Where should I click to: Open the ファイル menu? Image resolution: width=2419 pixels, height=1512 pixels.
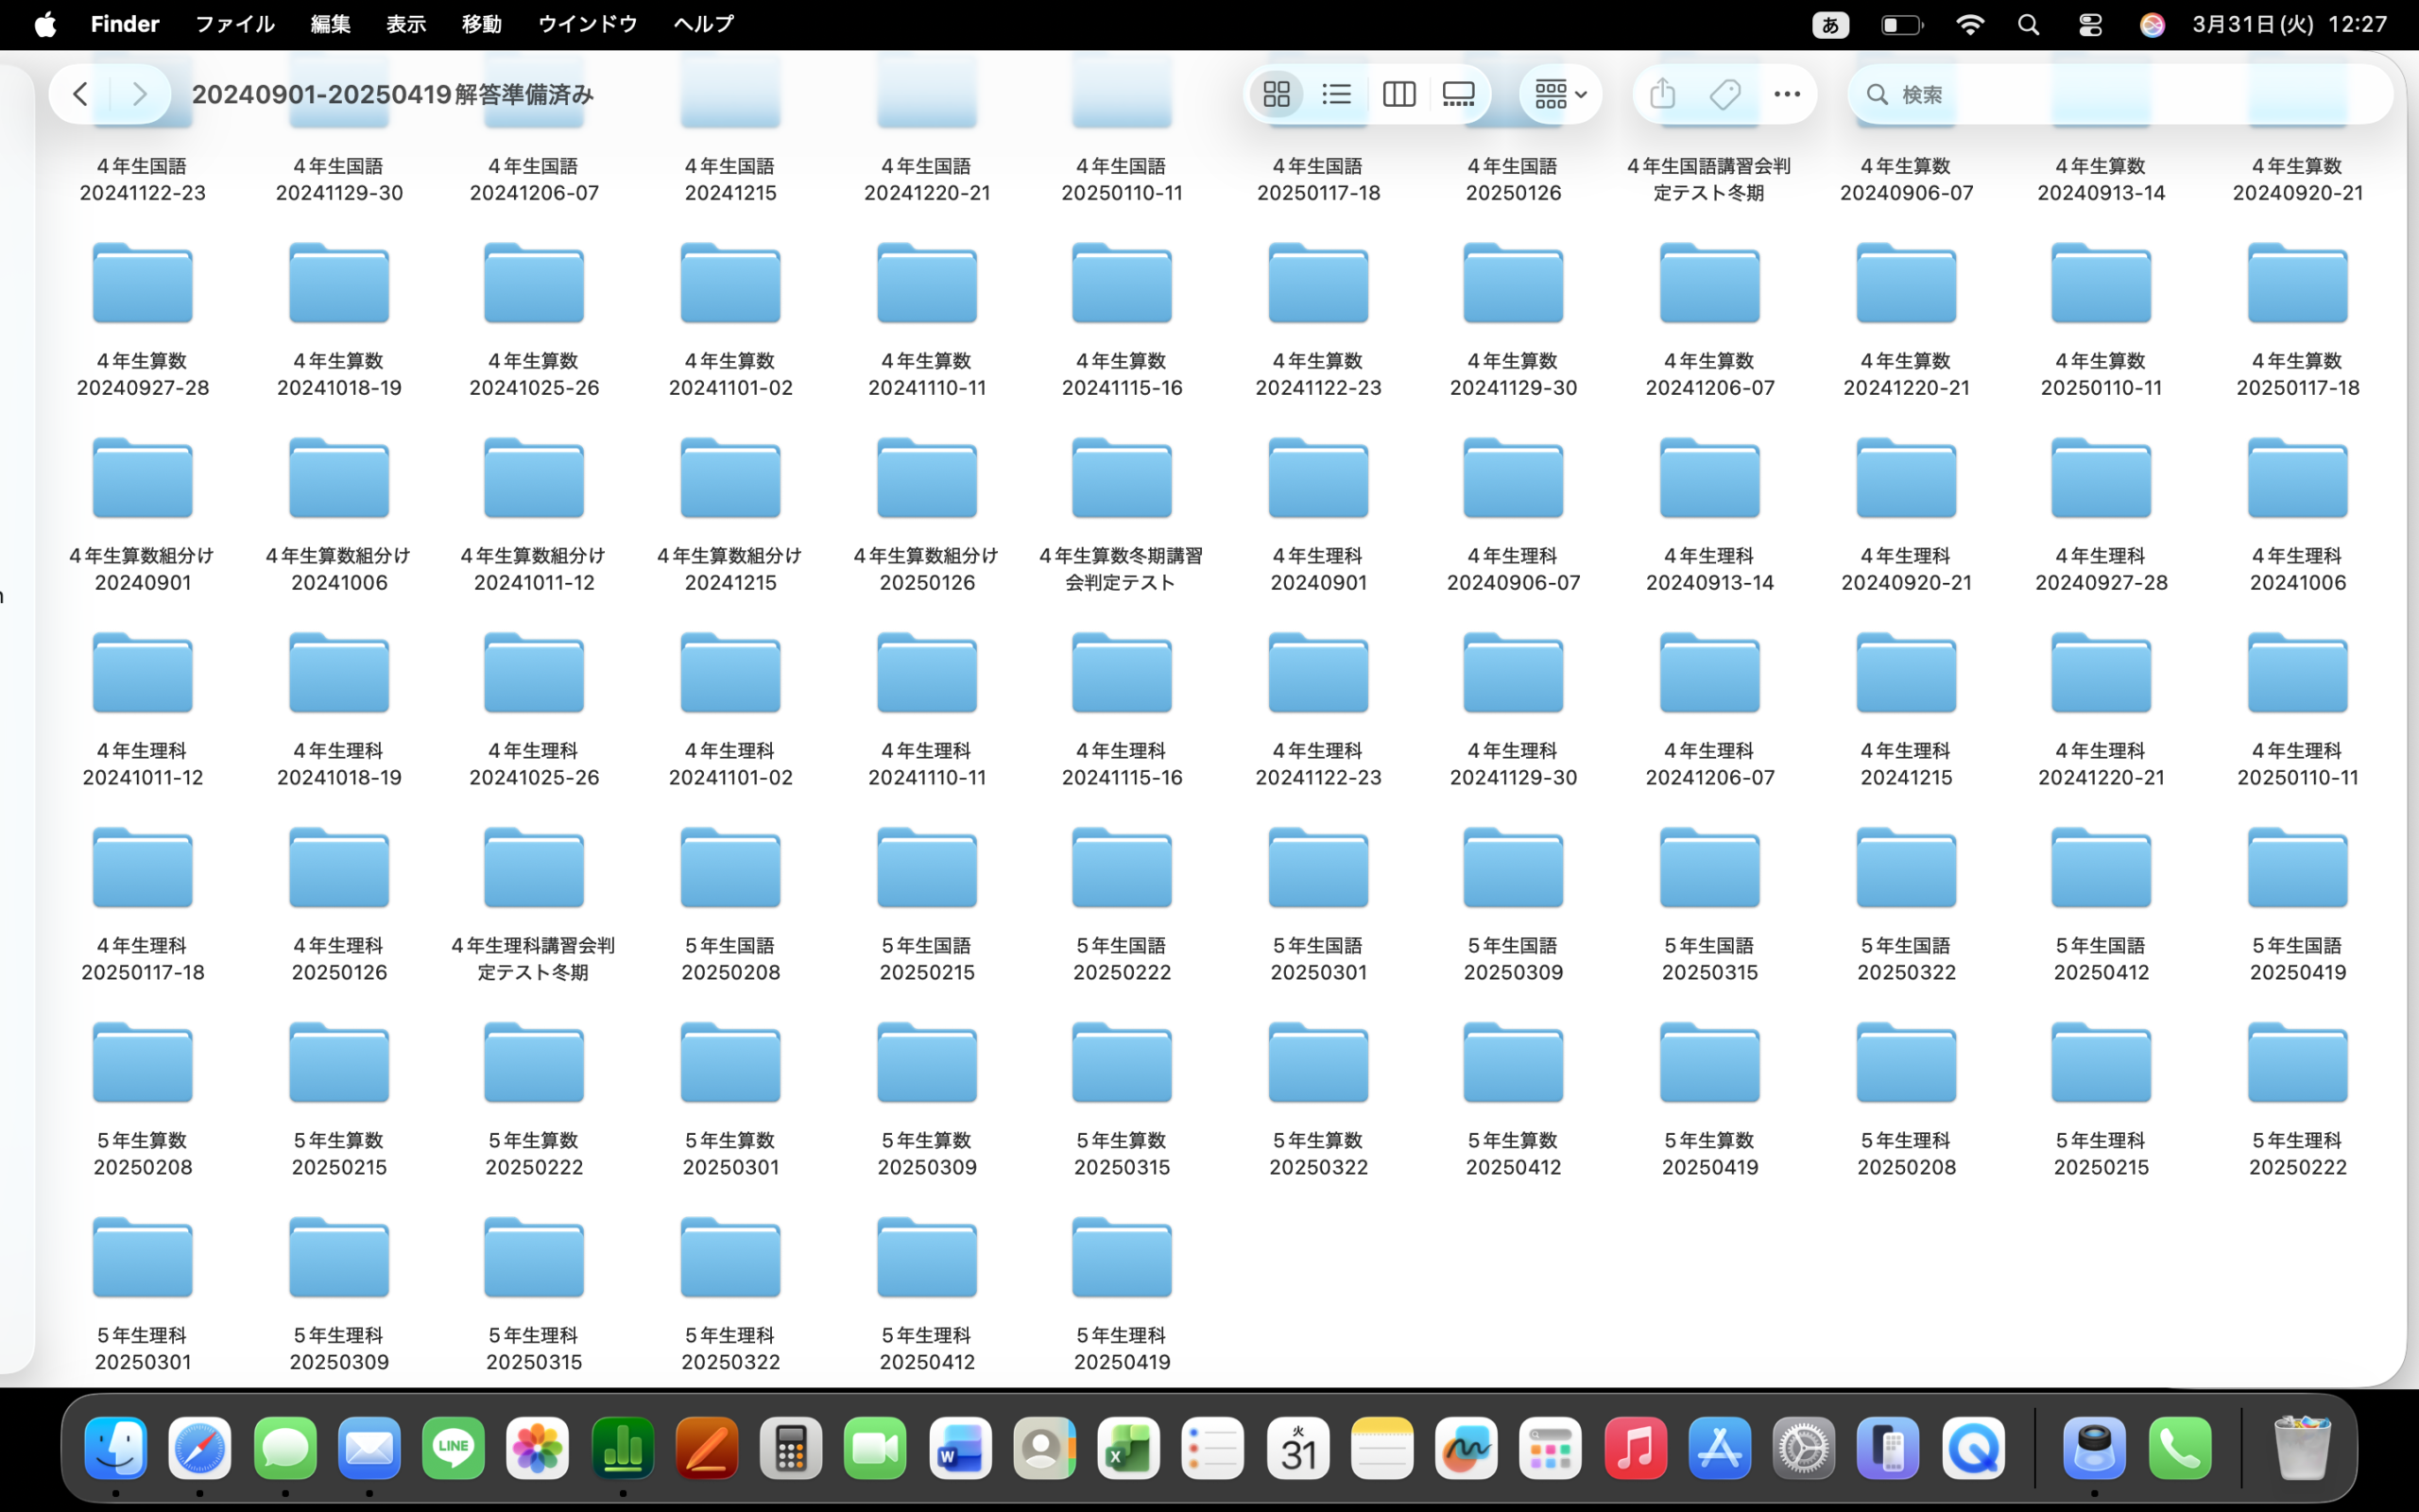tap(234, 24)
